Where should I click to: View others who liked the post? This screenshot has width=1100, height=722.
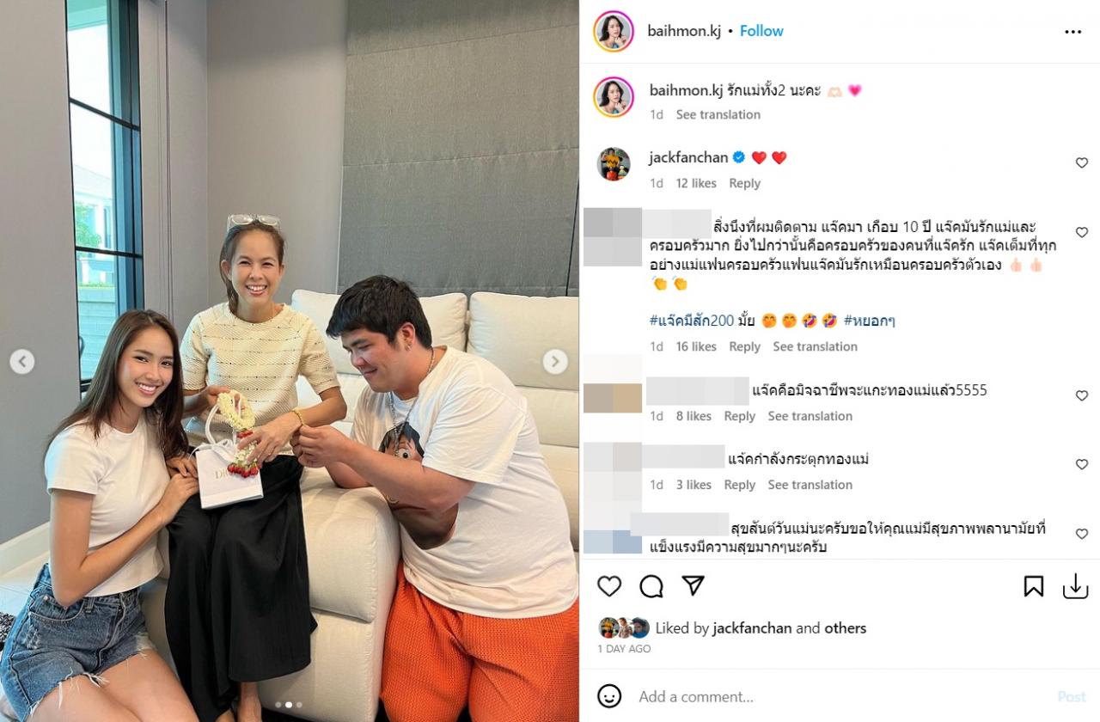pyautogui.click(x=845, y=628)
